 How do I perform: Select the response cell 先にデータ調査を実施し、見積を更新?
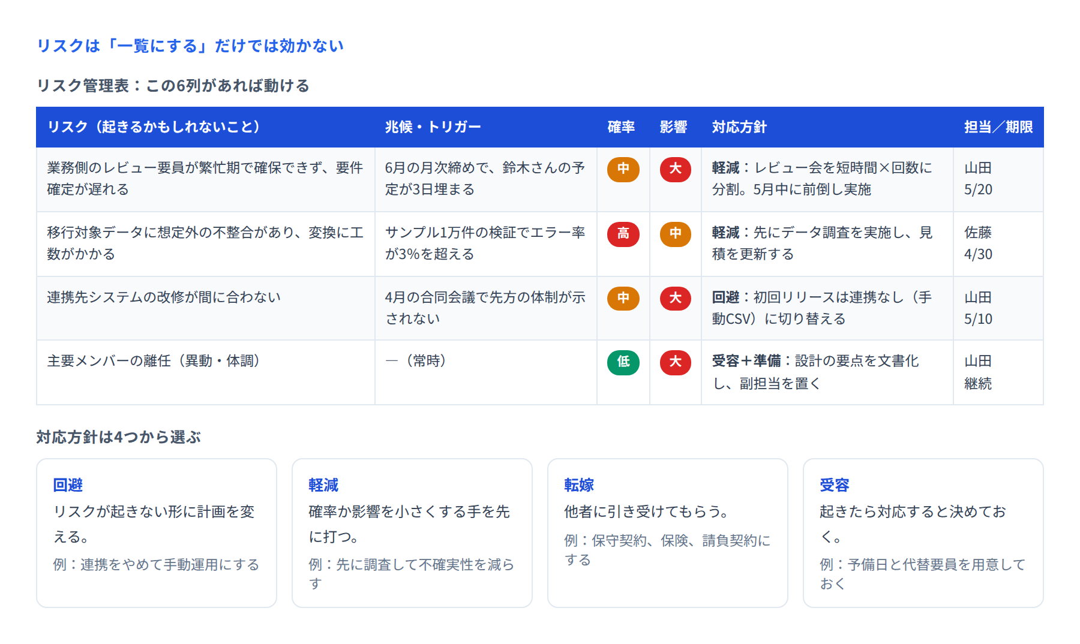coord(827,244)
